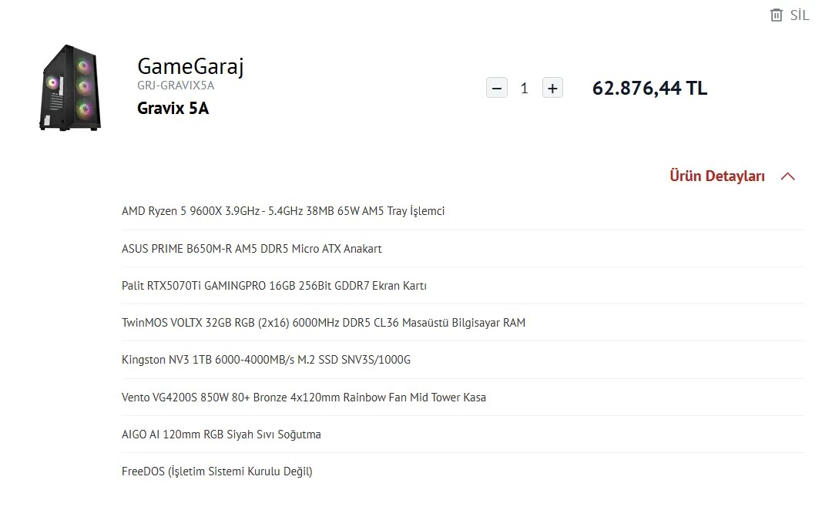Click the SİL delete label
Image resolution: width=822 pixels, height=510 pixels.
point(800,15)
